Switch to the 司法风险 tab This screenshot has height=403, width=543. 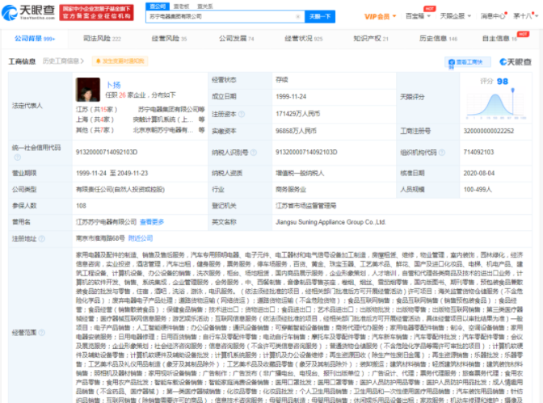[x=102, y=39]
